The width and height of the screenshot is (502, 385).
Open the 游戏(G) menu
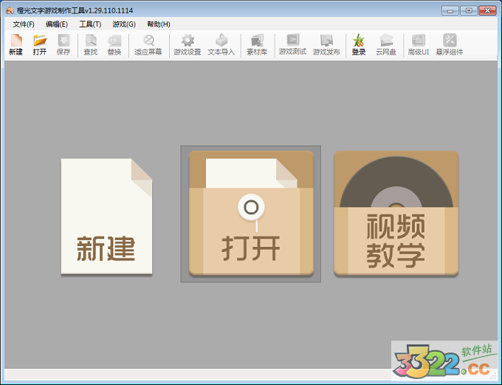(124, 24)
